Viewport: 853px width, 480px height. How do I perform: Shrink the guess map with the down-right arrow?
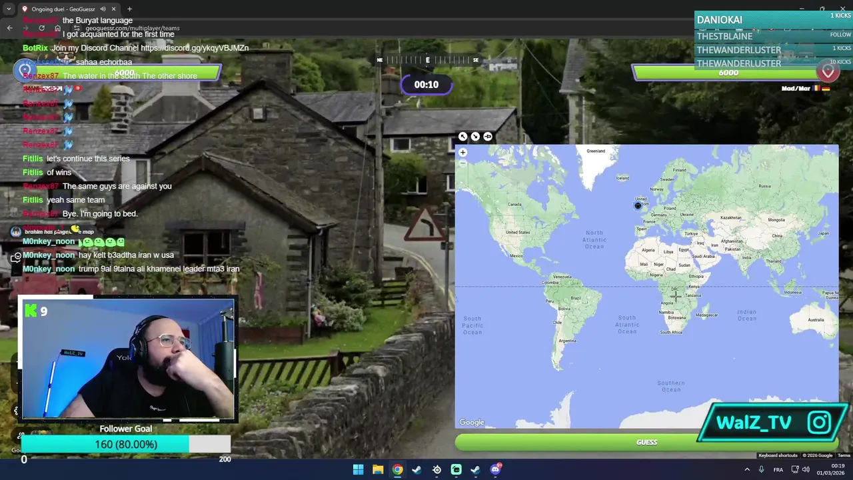coord(475,137)
